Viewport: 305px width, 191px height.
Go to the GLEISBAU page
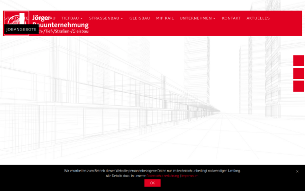pyautogui.click(x=140, y=18)
